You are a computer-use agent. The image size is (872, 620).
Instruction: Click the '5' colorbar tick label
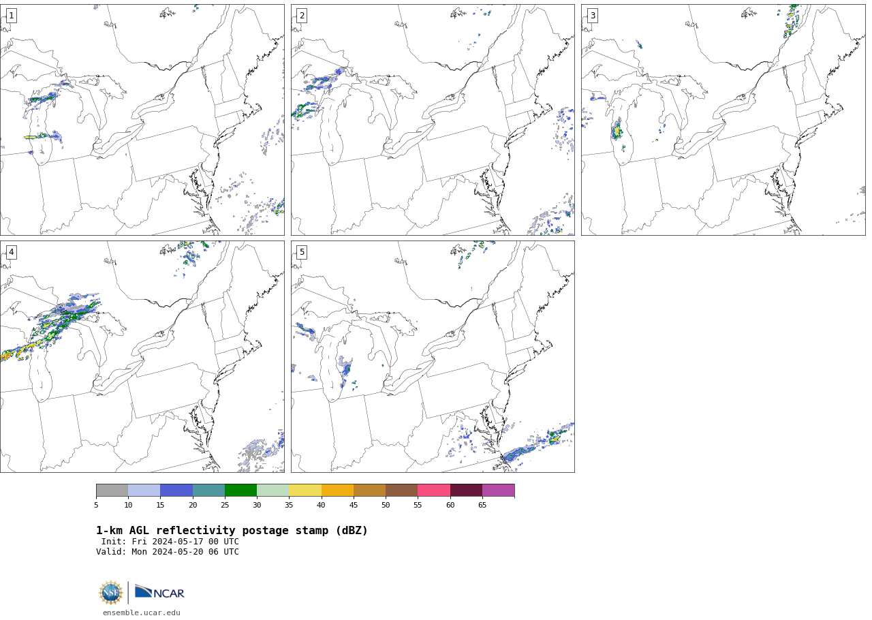pos(96,505)
